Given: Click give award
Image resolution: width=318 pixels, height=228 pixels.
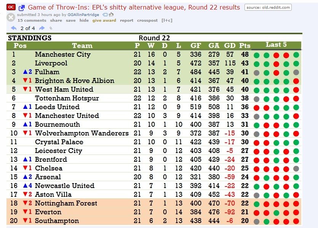Looking at the screenshot, I should [x=104, y=21].
